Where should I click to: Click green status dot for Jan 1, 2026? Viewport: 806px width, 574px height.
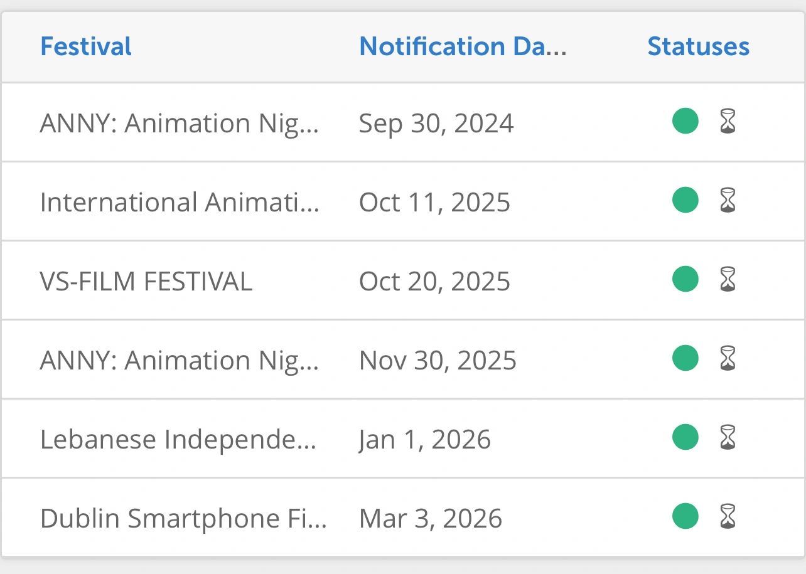tap(685, 437)
